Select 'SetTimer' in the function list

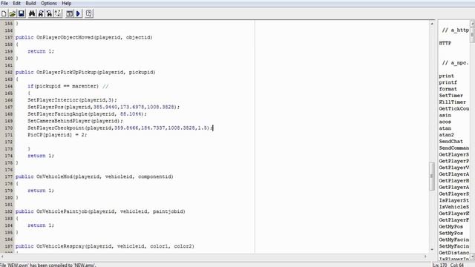(451, 96)
